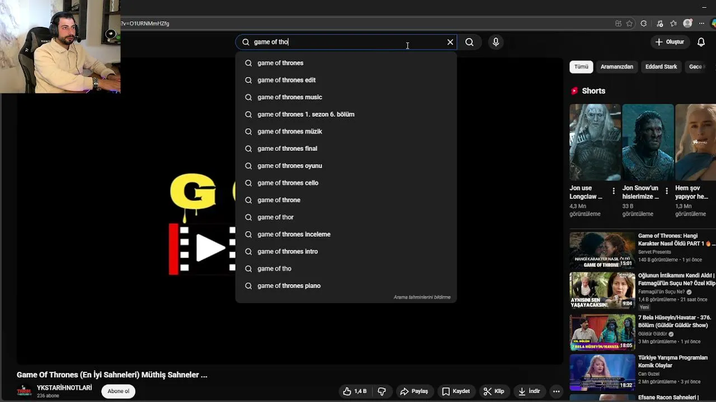Click inside the YouTube search input field

pos(347,42)
